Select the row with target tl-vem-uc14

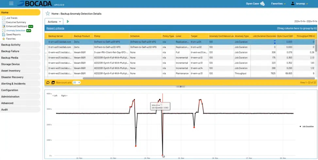[180, 68]
